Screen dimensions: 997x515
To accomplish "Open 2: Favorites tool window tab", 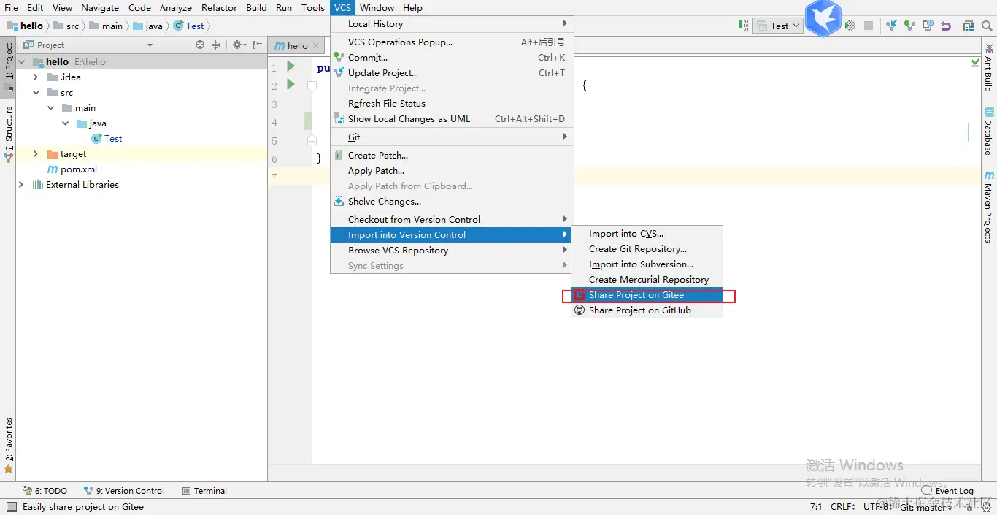I will pos(8,445).
